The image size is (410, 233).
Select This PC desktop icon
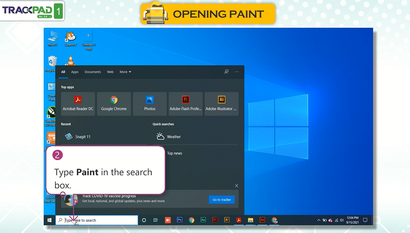pos(53,38)
